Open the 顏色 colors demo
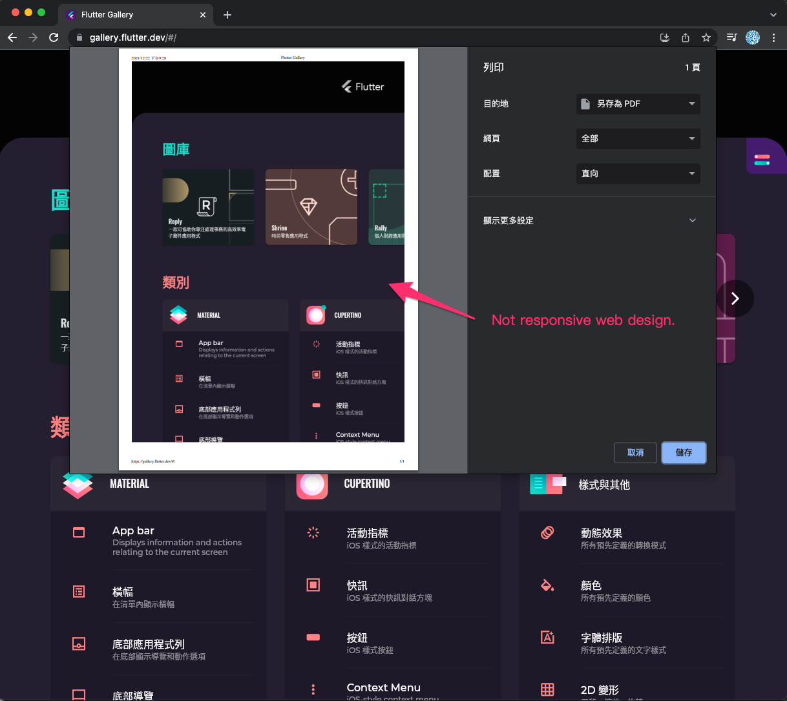The width and height of the screenshot is (787, 701). click(627, 591)
